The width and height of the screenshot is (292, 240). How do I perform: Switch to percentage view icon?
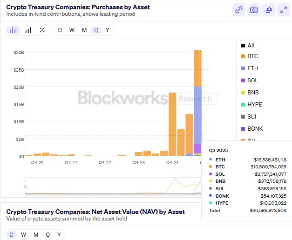(x=42, y=30)
